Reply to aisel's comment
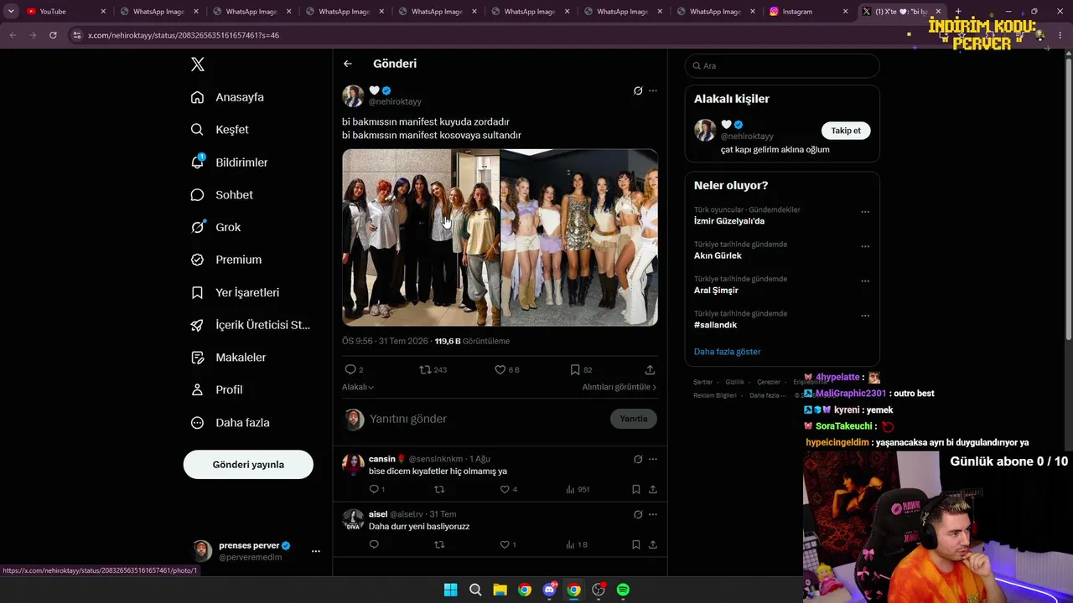The width and height of the screenshot is (1073, 603). tap(374, 544)
